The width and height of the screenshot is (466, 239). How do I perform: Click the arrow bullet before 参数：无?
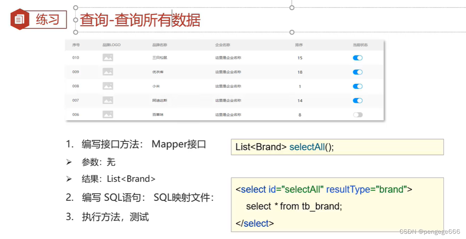click(x=69, y=162)
